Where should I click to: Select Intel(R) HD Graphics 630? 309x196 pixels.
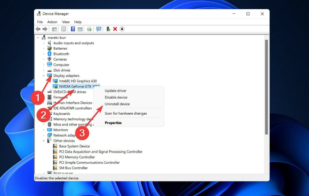pyautogui.click(x=77, y=81)
